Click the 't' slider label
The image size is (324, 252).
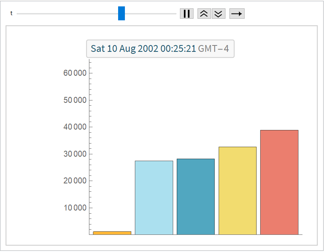(11, 14)
